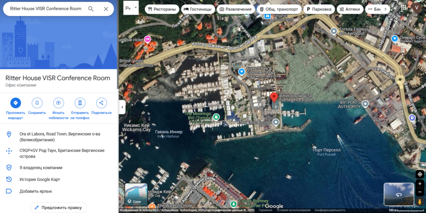Click the Проложить маршрут directions icon
Viewport: 426px width, 213px height.
(x=15, y=103)
